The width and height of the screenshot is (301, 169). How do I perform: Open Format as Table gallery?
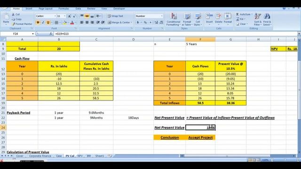click(187, 19)
